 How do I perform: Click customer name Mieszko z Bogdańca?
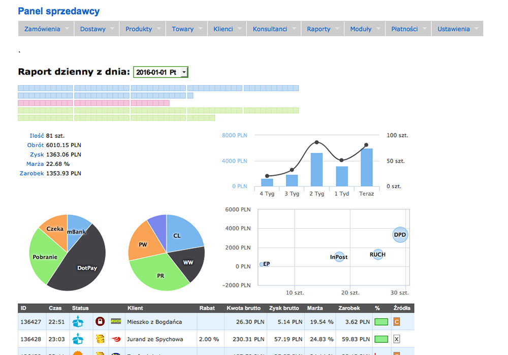point(154,322)
